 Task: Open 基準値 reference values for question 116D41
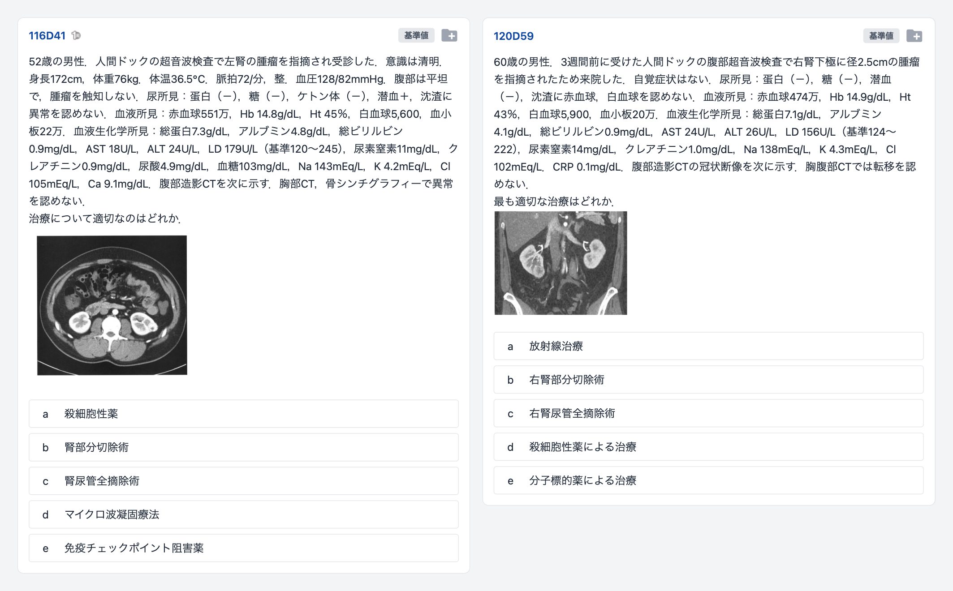(x=416, y=35)
